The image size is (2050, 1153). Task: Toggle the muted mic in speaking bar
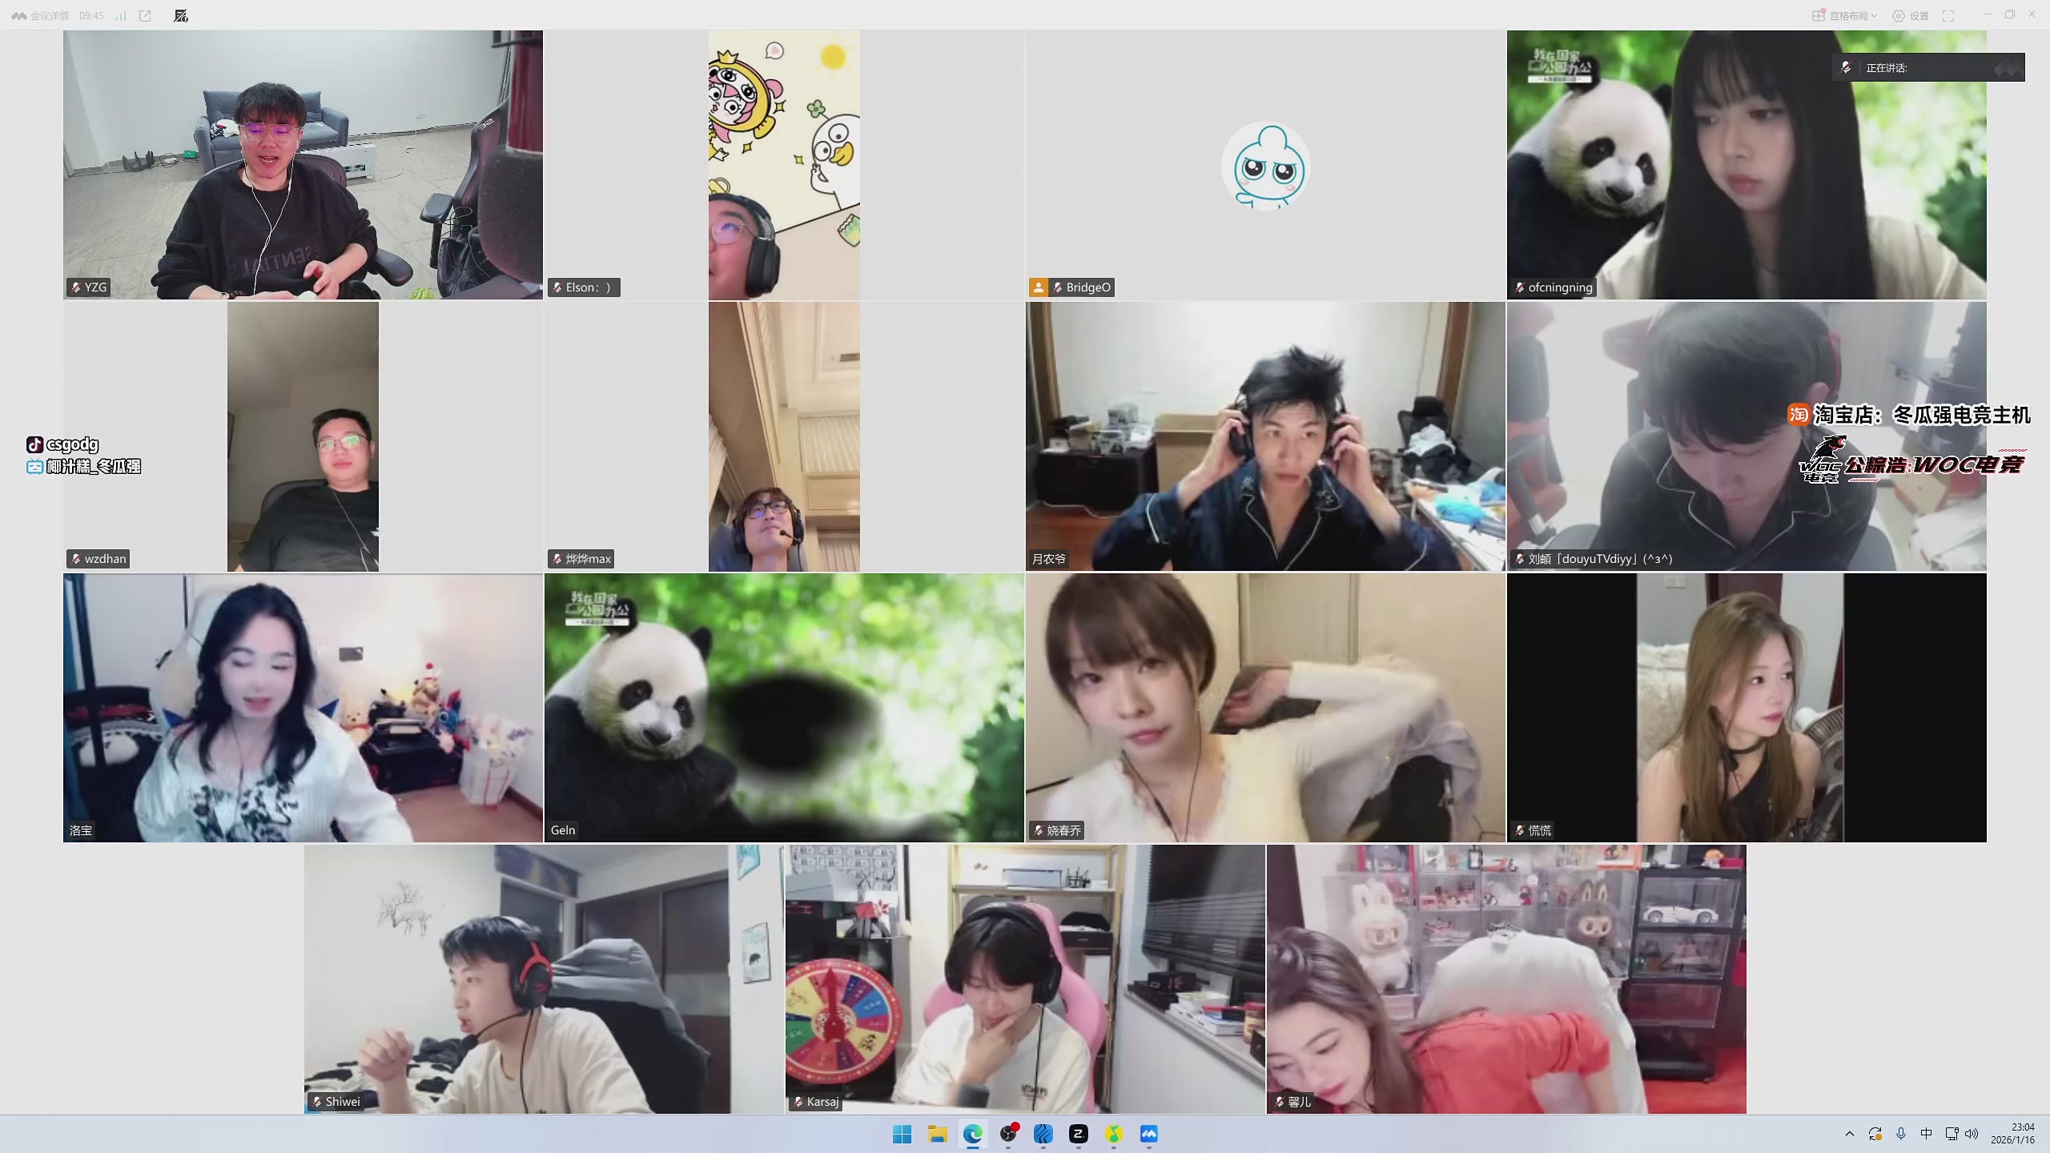coord(1846,68)
